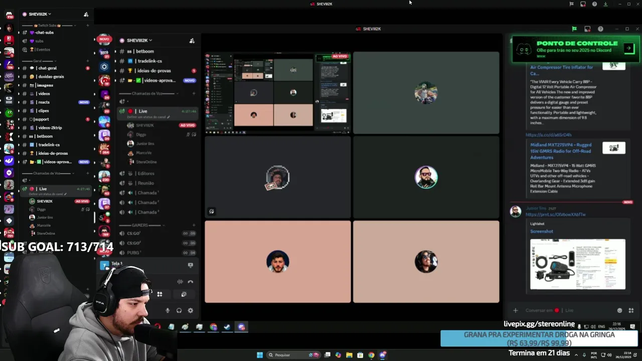Viewport: 642px width, 361px height.
Task: Open SHEVIII2K server dropdown in outer Discord
Action: pyautogui.click(x=40, y=14)
